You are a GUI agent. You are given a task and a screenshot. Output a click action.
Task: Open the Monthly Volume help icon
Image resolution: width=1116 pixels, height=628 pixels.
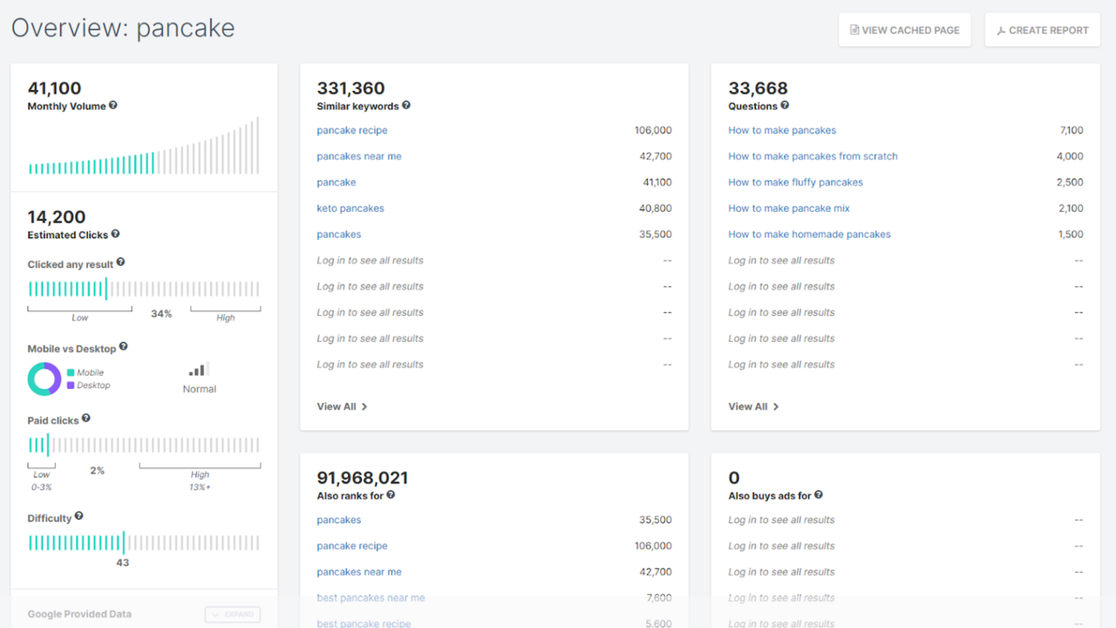click(113, 106)
